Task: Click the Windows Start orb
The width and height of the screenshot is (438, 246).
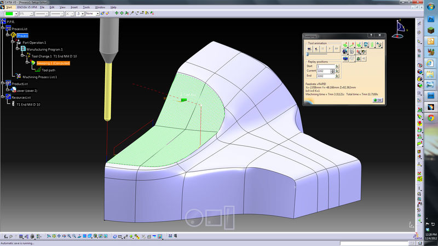Action: point(430,7)
